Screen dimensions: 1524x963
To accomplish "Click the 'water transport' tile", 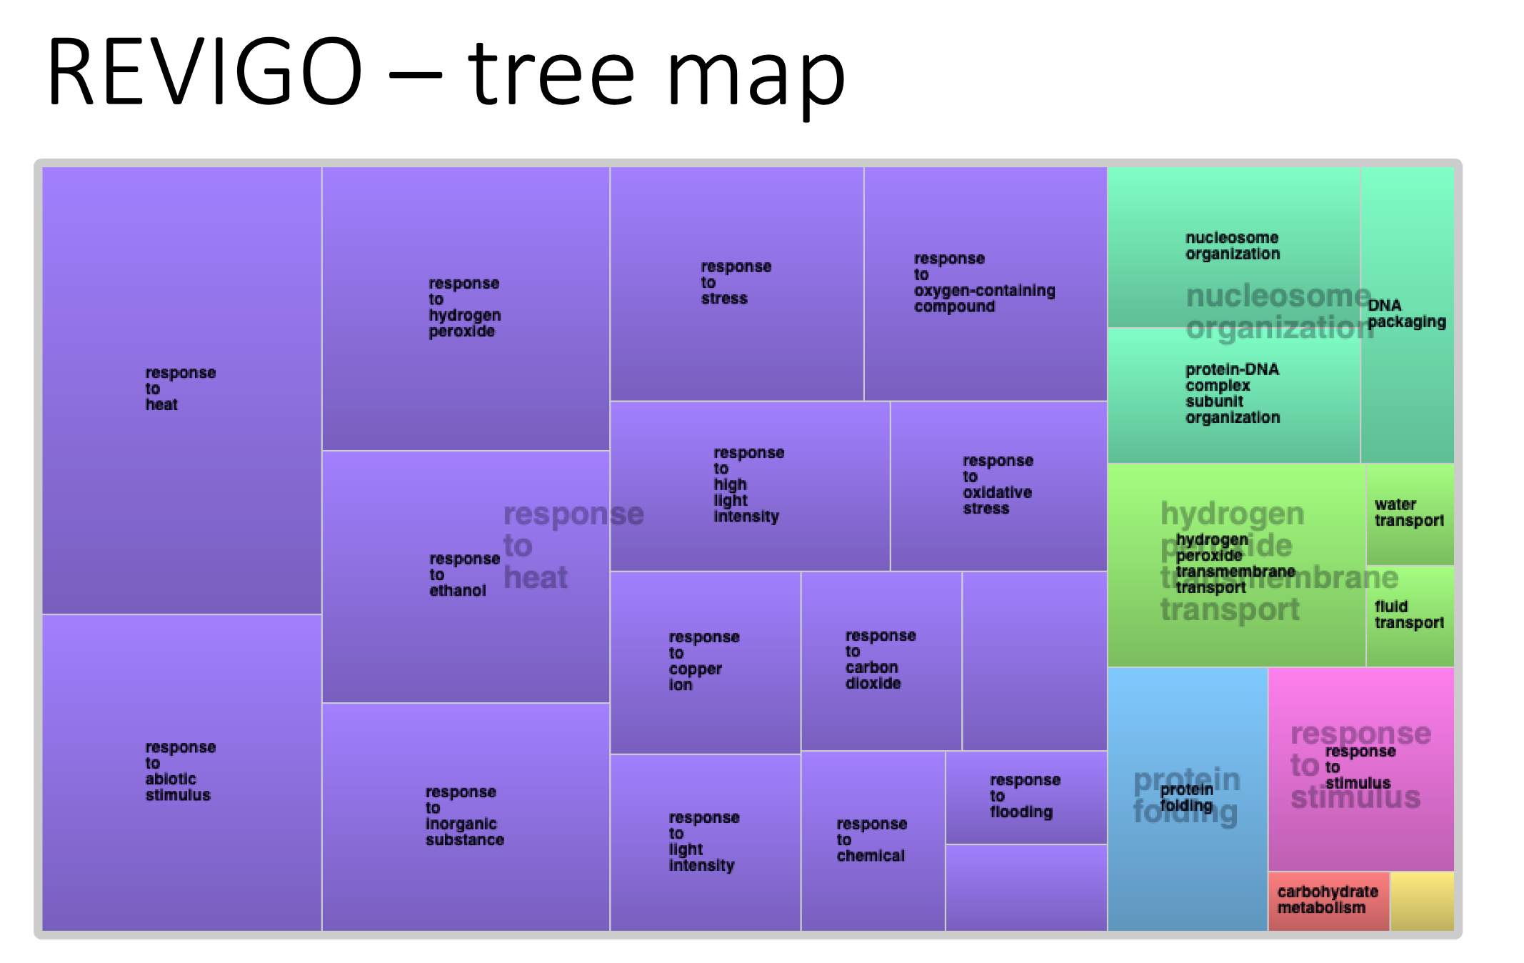I will point(1410,514).
